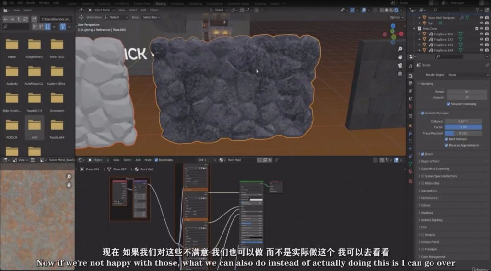Image resolution: width=491 pixels, height=271 pixels.
Task: Click the Render samples value field
Action: point(467,92)
